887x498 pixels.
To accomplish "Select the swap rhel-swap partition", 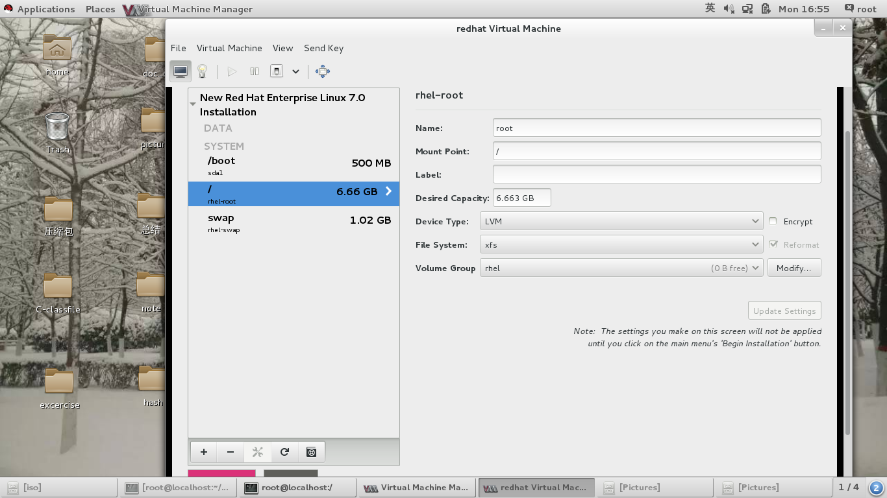I will 294,222.
